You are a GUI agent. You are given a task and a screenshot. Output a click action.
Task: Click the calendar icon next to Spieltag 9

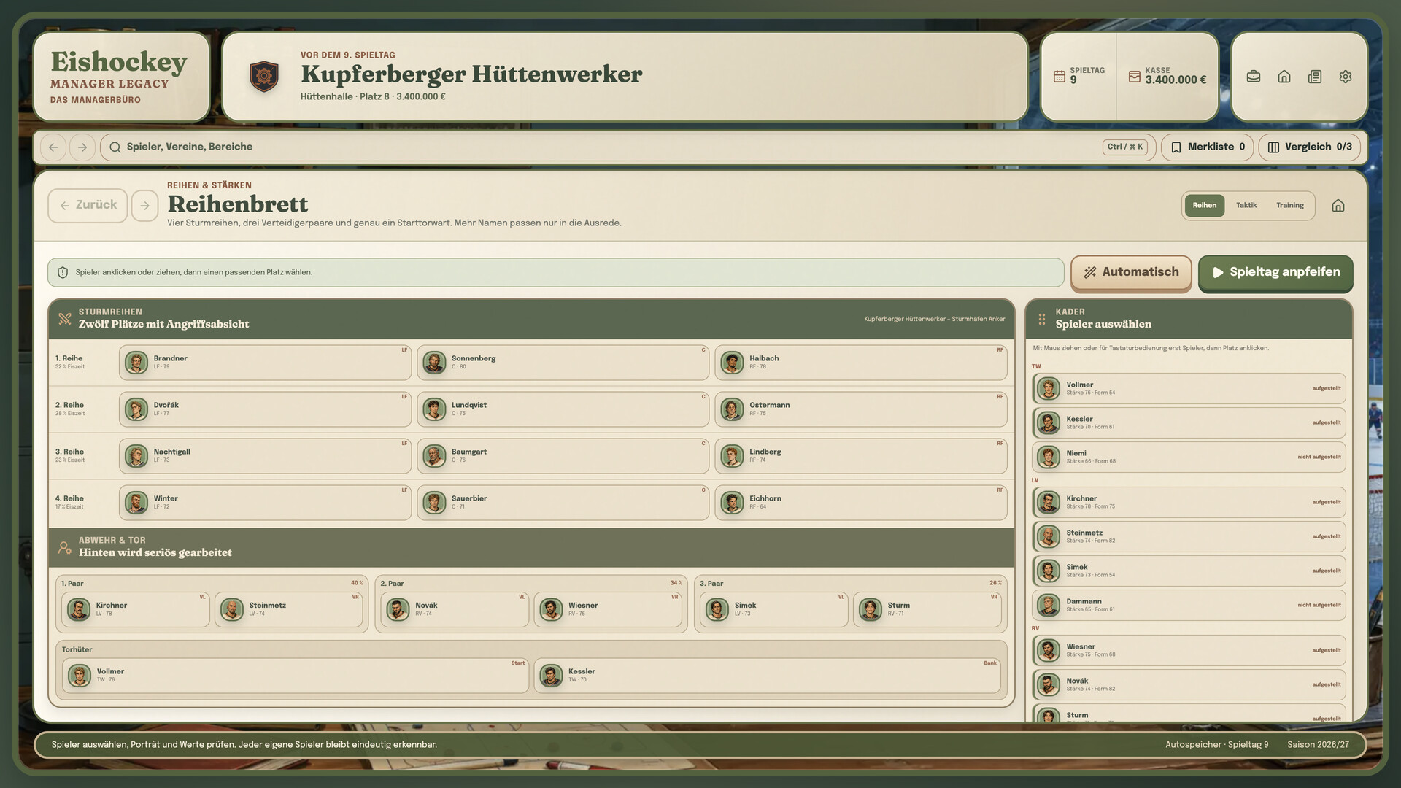[1060, 76]
